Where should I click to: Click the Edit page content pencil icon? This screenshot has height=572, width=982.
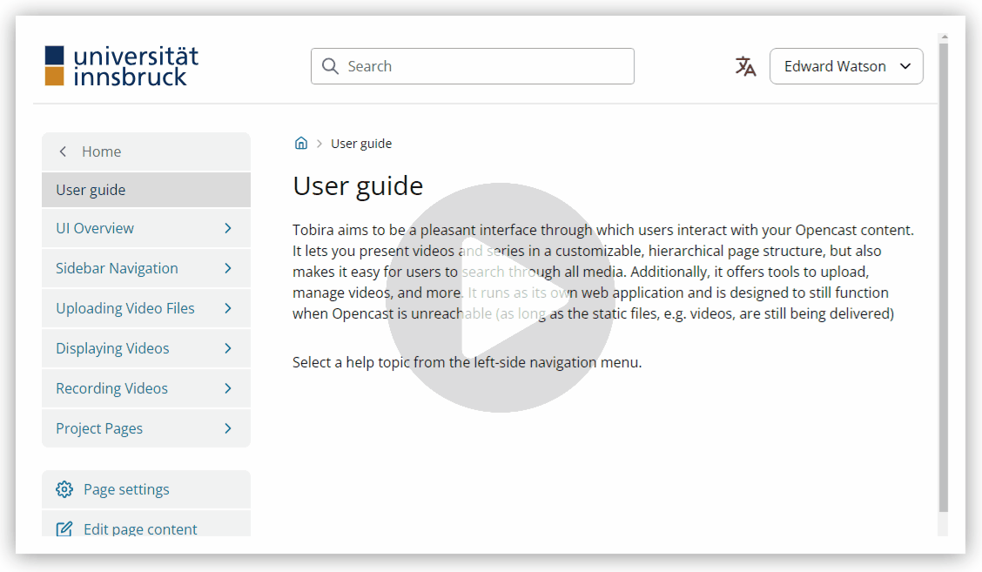pyautogui.click(x=64, y=528)
